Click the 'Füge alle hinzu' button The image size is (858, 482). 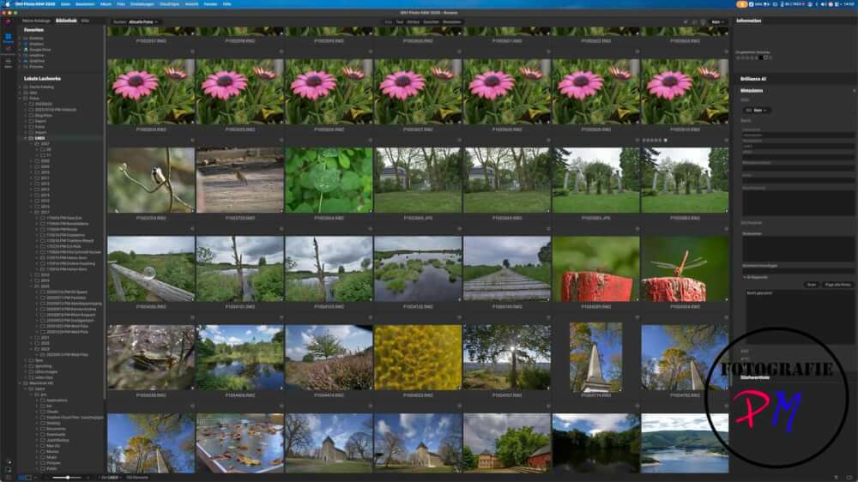[837, 284]
